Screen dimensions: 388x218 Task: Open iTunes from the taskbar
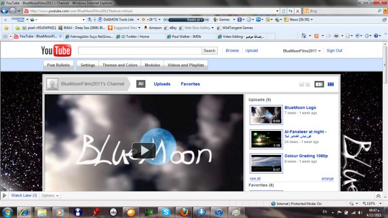point(219,212)
